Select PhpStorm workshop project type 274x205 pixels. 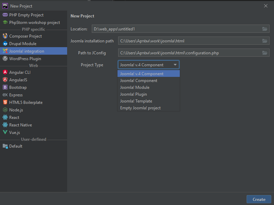(34, 23)
